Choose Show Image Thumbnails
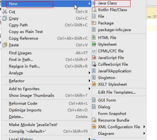The height and width of the screenshot is (140, 157). click(x=46, y=96)
